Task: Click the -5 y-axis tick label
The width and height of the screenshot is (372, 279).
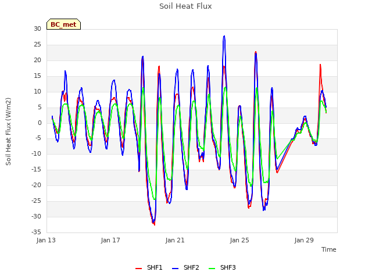Action: click(38, 138)
